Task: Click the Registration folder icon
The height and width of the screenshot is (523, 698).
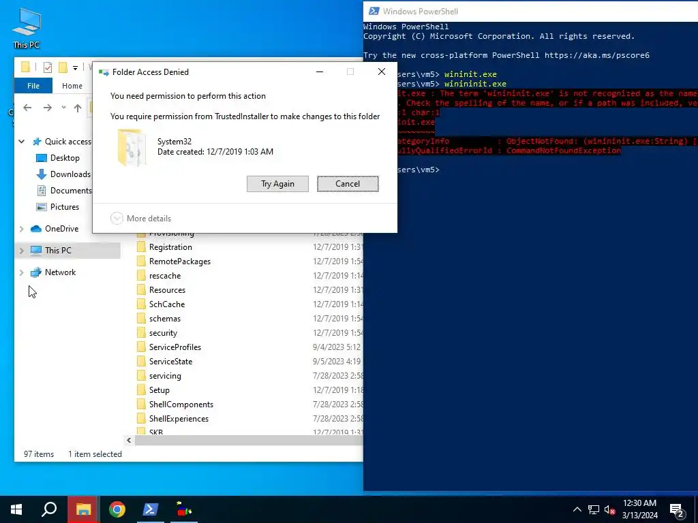Action: coord(141,247)
